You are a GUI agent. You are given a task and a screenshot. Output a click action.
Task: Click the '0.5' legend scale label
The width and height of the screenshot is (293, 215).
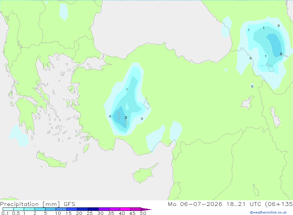(x=16, y=213)
